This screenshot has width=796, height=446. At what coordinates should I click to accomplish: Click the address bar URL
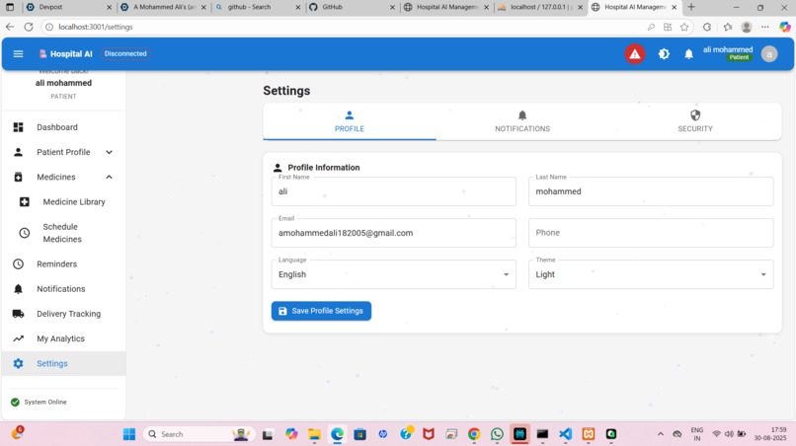point(96,27)
